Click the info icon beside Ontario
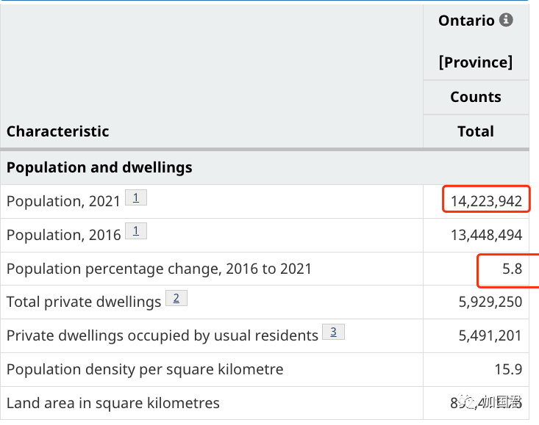Screen dimensions: 539x425 506,20
